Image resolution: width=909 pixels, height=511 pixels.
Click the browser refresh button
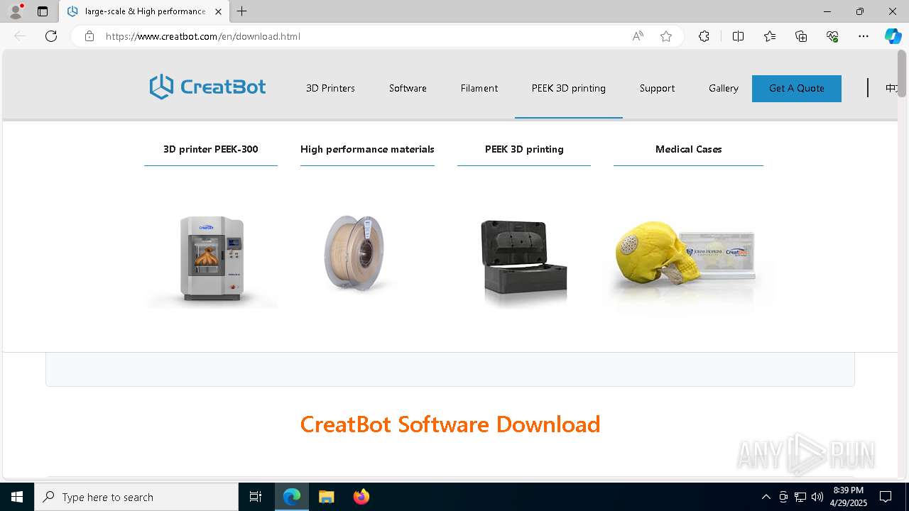(51, 36)
